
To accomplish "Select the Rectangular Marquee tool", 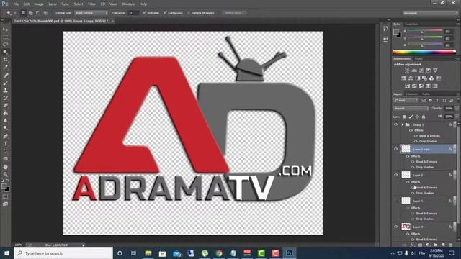I will coord(5,37).
